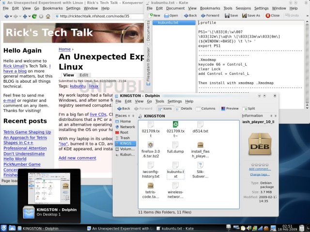Reload the page in Konqueror
Viewport: 310px width, 232px height.
point(34,16)
